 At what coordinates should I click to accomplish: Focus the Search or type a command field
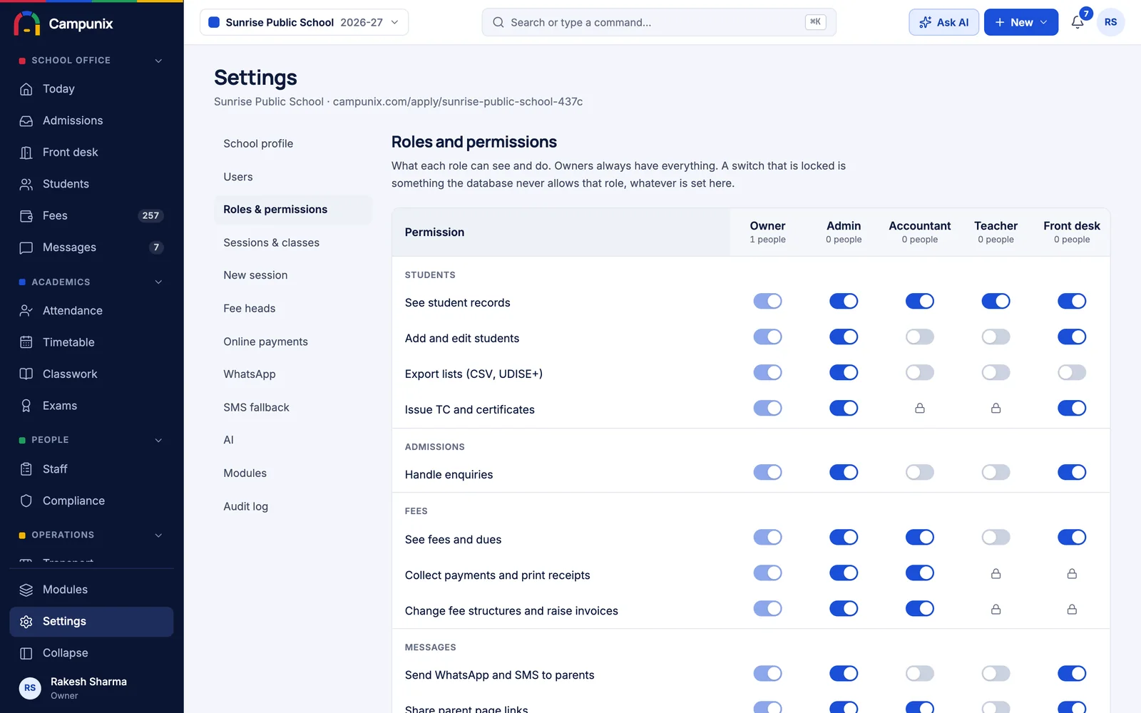(x=658, y=22)
